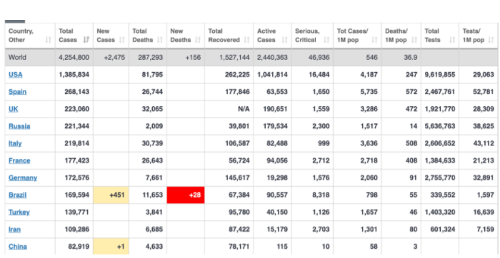Select the Total Tests header label
This screenshot has height=258, width=500.
[x=432, y=36]
